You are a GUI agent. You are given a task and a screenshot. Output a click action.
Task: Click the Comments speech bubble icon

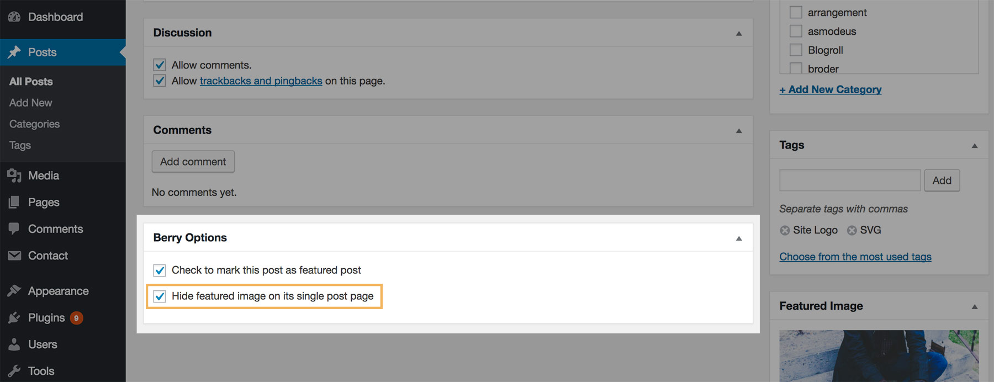[x=14, y=229]
